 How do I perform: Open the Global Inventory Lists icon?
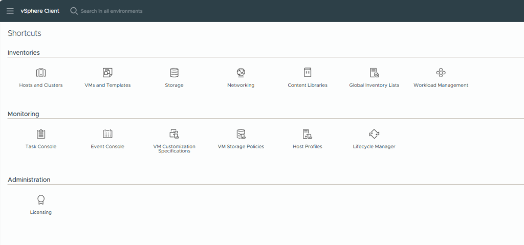(374, 73)
